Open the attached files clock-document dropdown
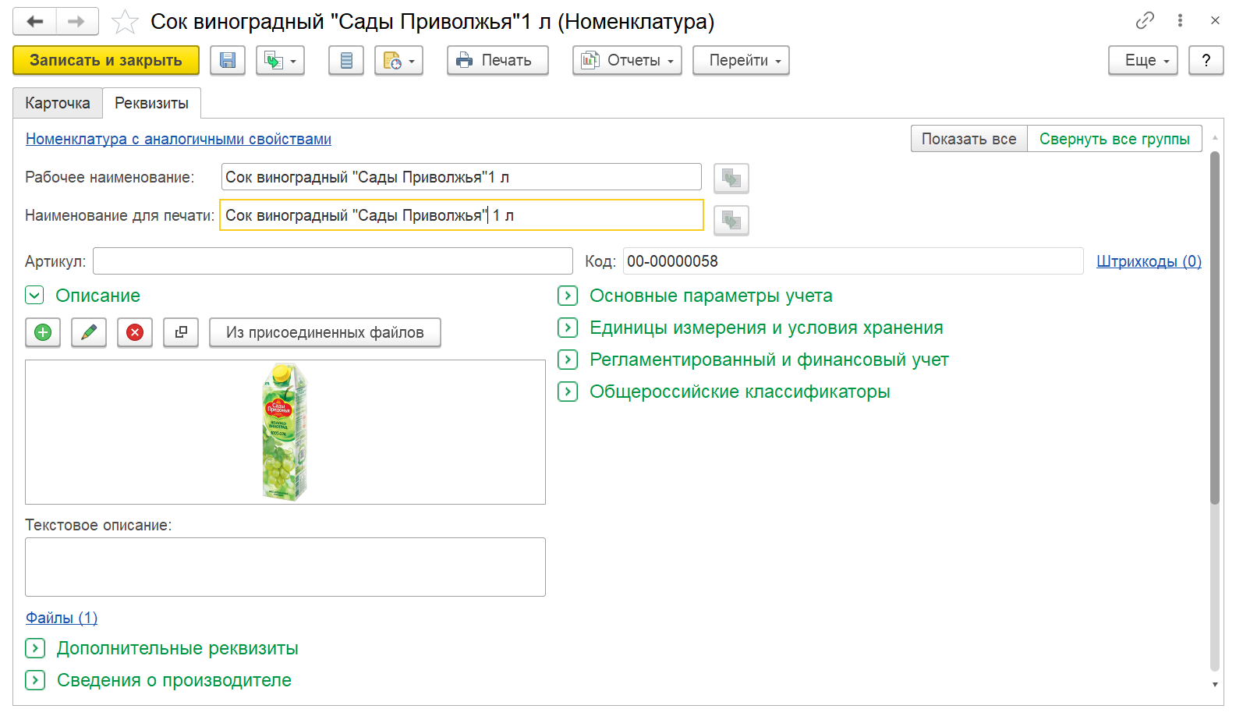The height and width of the screenshot is (716, 1243). [x=398, y=60]
